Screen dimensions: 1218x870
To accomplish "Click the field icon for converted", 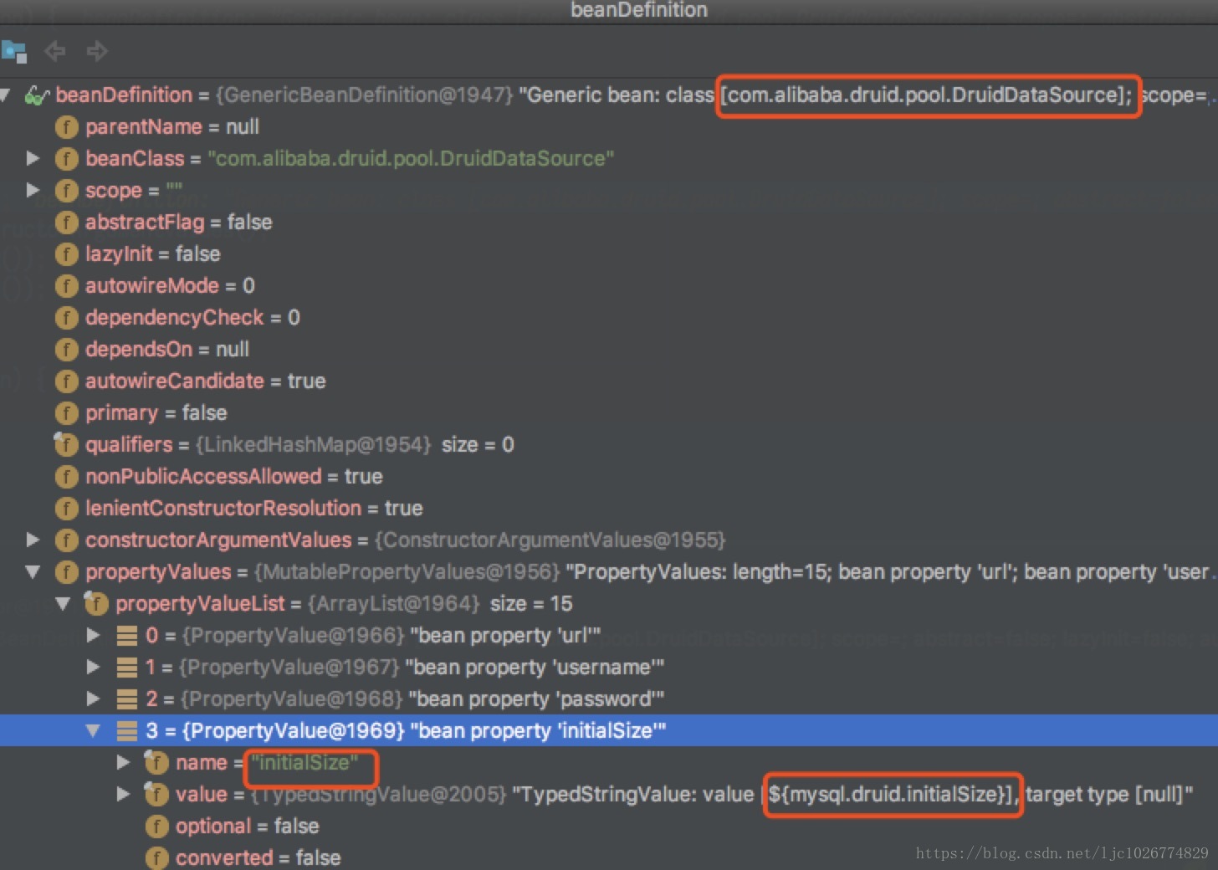I will (156, 858).
